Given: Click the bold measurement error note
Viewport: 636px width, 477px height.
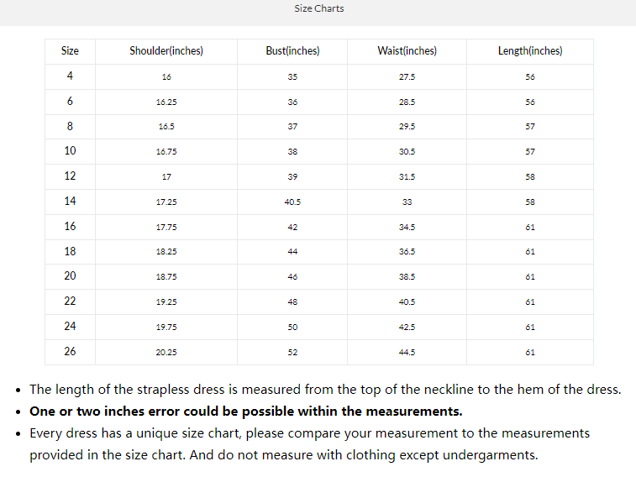Looking at the screenshot, I should 245,411.
